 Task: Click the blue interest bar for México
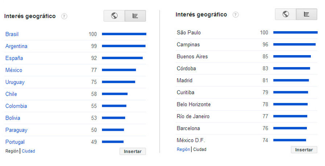(x=119, y=70)
